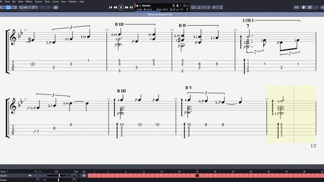
Task: Toggle the left edition palette panel
Action: [x=2, y=7]
